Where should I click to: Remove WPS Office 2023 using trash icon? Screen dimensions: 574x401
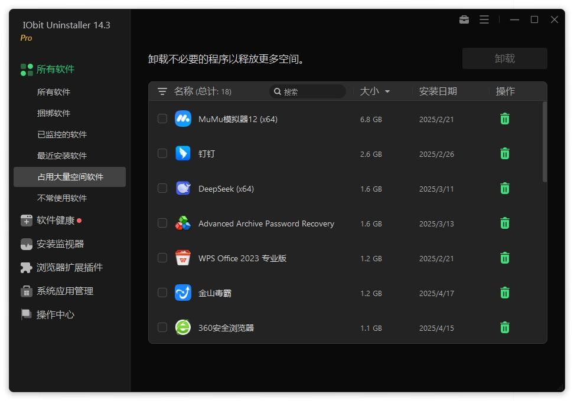[x=504, y=258]
